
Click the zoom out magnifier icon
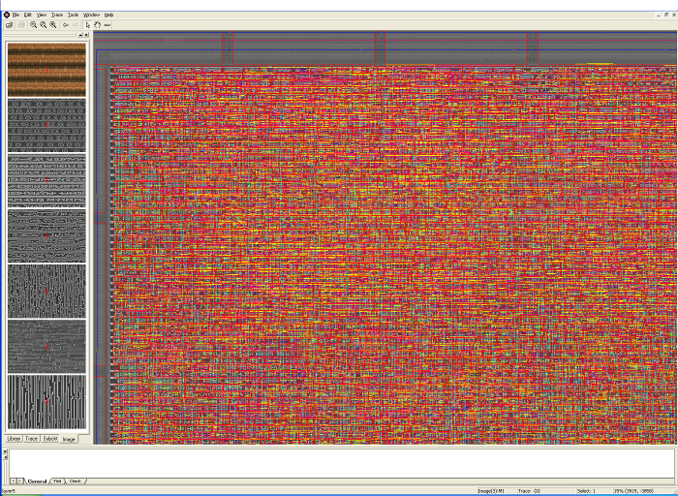(x=42, y=25)
